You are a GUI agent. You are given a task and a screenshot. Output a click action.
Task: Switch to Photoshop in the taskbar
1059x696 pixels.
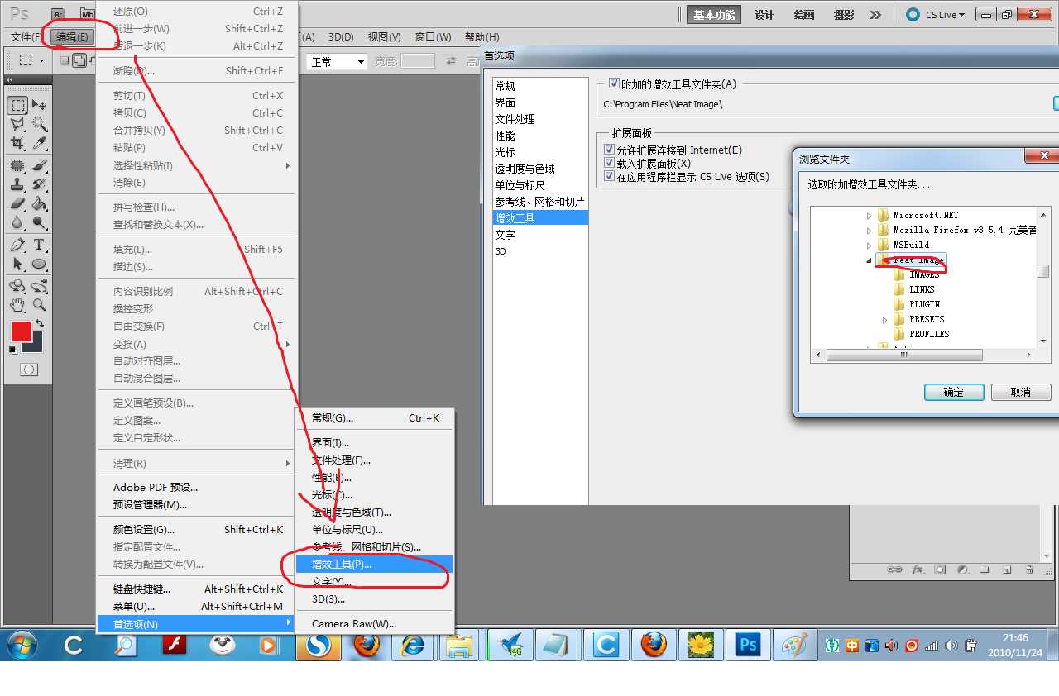(x=748, y=644)
